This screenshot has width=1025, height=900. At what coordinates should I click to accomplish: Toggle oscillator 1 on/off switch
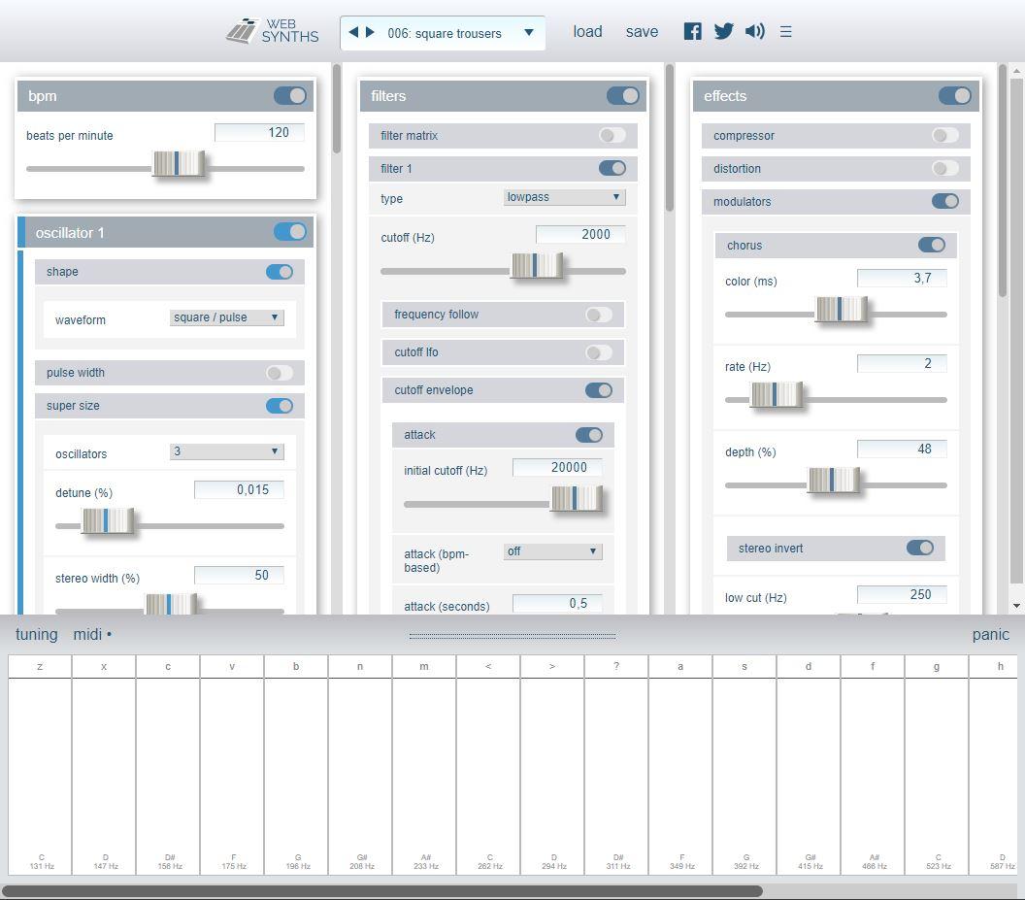(x=290, y=231)
